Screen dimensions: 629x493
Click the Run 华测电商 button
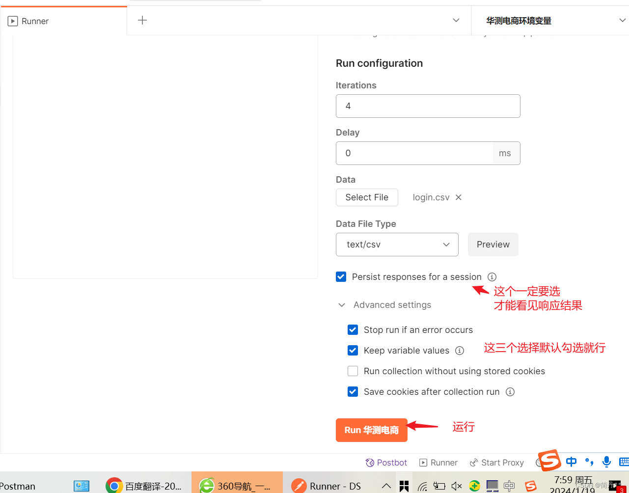coord(371,430)
